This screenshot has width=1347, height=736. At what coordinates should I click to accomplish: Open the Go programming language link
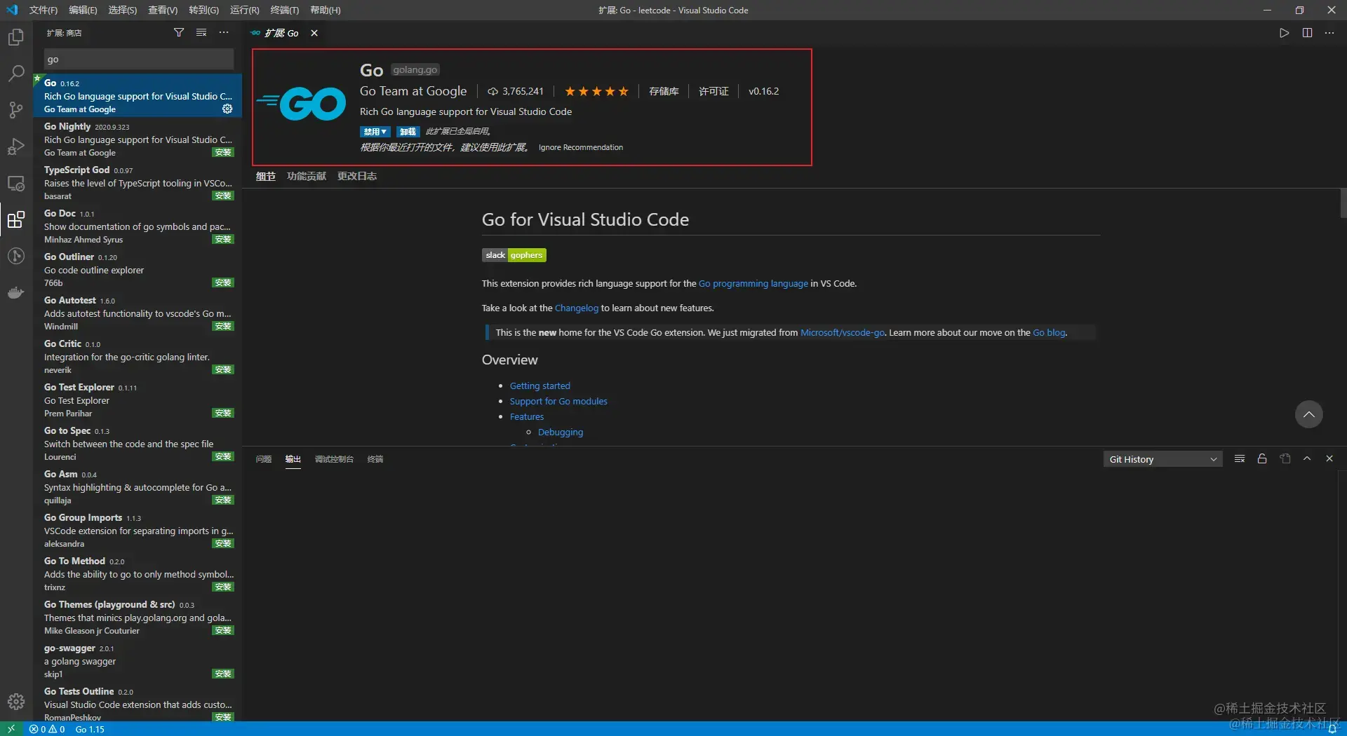pyautogui.click(x=753, y=283)
